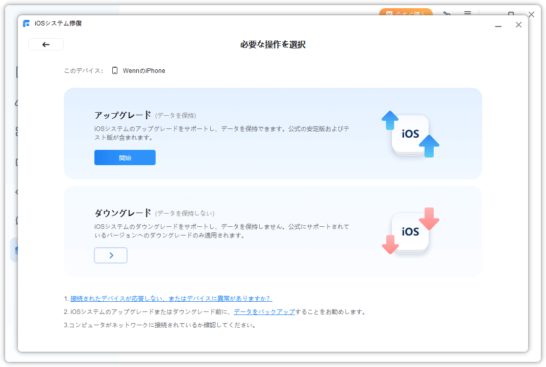Viewport: 546px width, 367px height.
Task: Click the iOS downgrade illustration with red arrows
Action: pos(410,231)
